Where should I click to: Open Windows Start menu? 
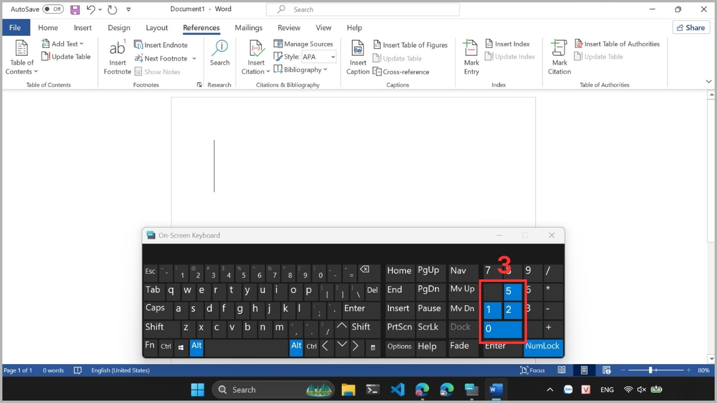click(197, 390)
